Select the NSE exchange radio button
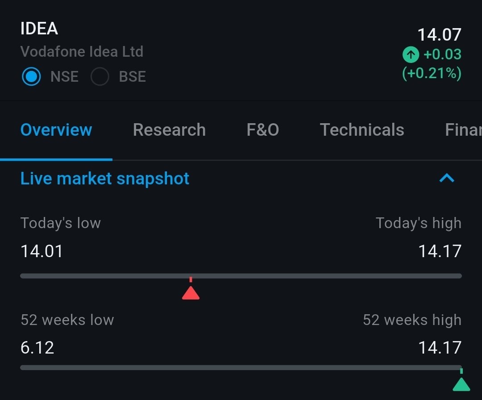This screenshot has width=482, height=400. [31, 76]
